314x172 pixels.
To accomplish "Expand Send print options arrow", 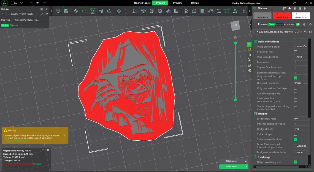I will [246, 166].
